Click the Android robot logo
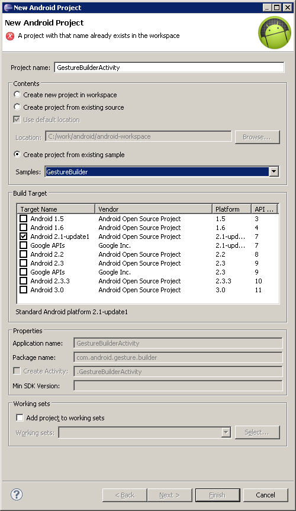The width and height of the screenshot is (296, 511). tap(275, 33)
